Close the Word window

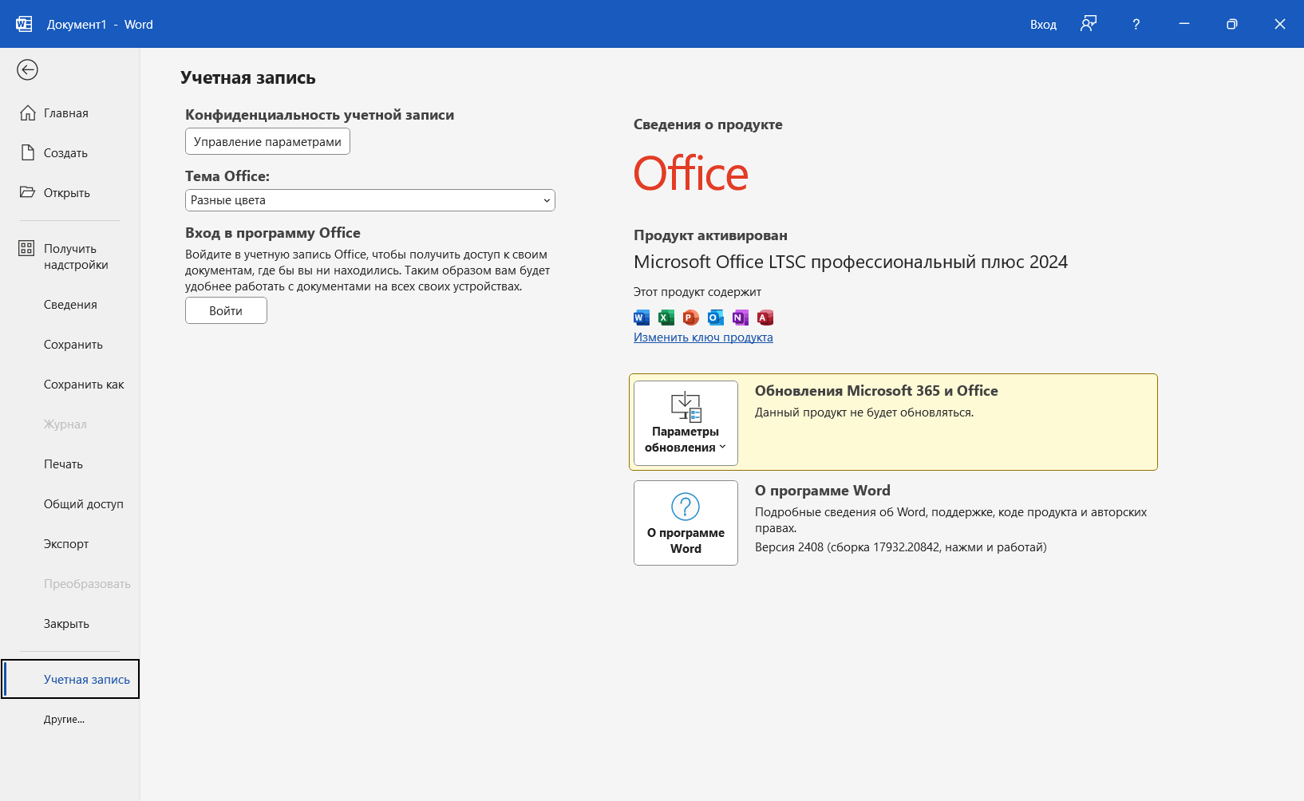pyautogui.click(x=1280, y=24)
